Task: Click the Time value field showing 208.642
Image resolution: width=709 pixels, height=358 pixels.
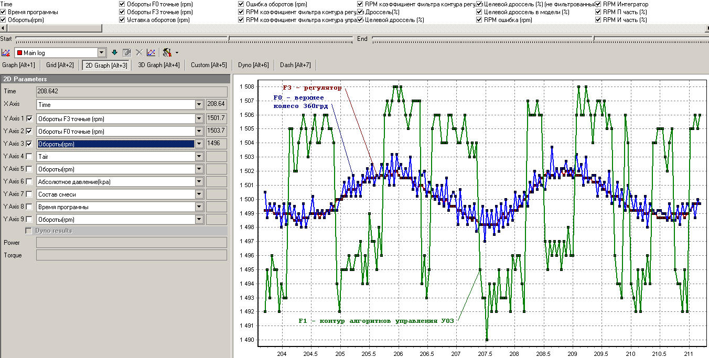Action: [131, 92]
